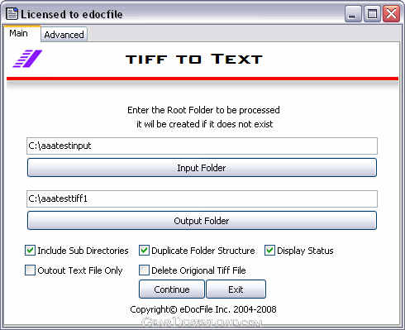Click the Output Folder button
Image resolution: width=405 pixels, height=330 pixels.
[202, 221]
